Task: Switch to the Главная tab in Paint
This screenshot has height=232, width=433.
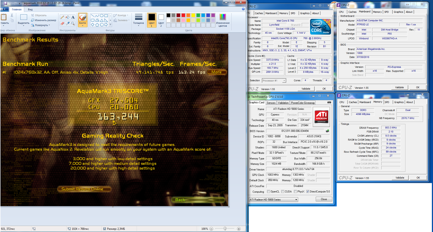Action: coord(17,9)
